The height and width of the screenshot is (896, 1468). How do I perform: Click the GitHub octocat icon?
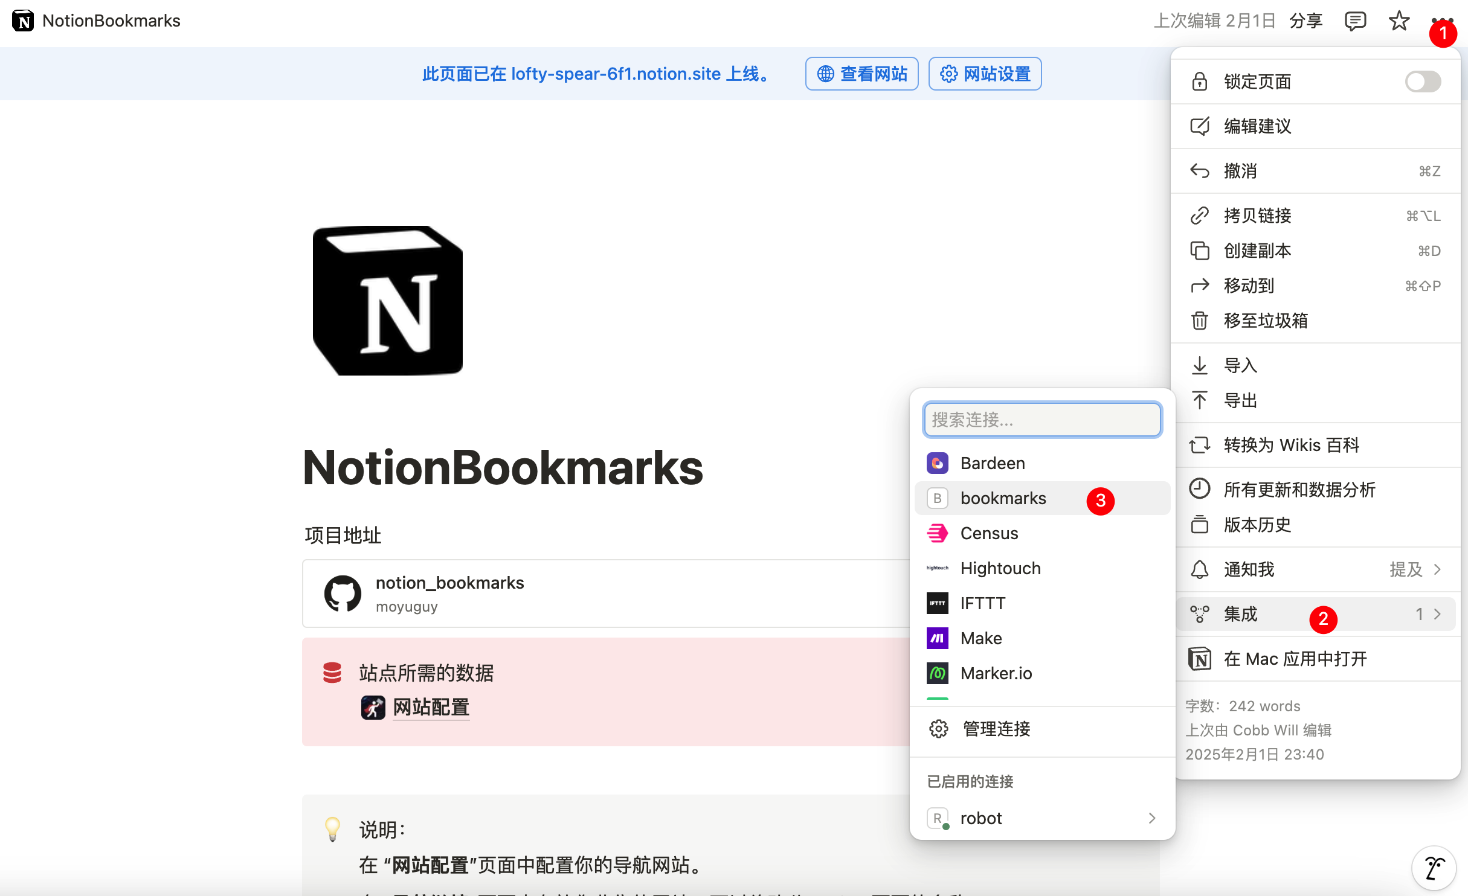point(343,594)
